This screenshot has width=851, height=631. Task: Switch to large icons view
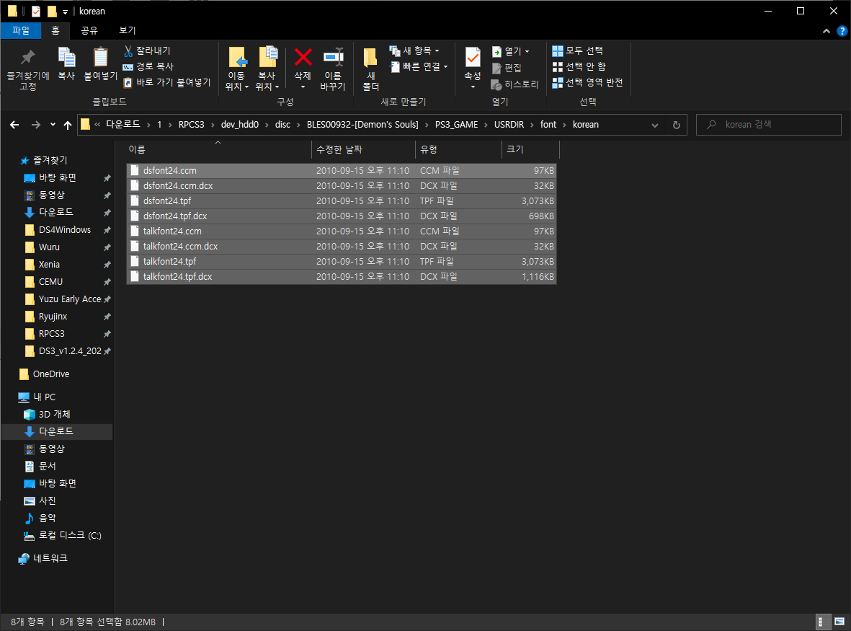coord(839,622)
